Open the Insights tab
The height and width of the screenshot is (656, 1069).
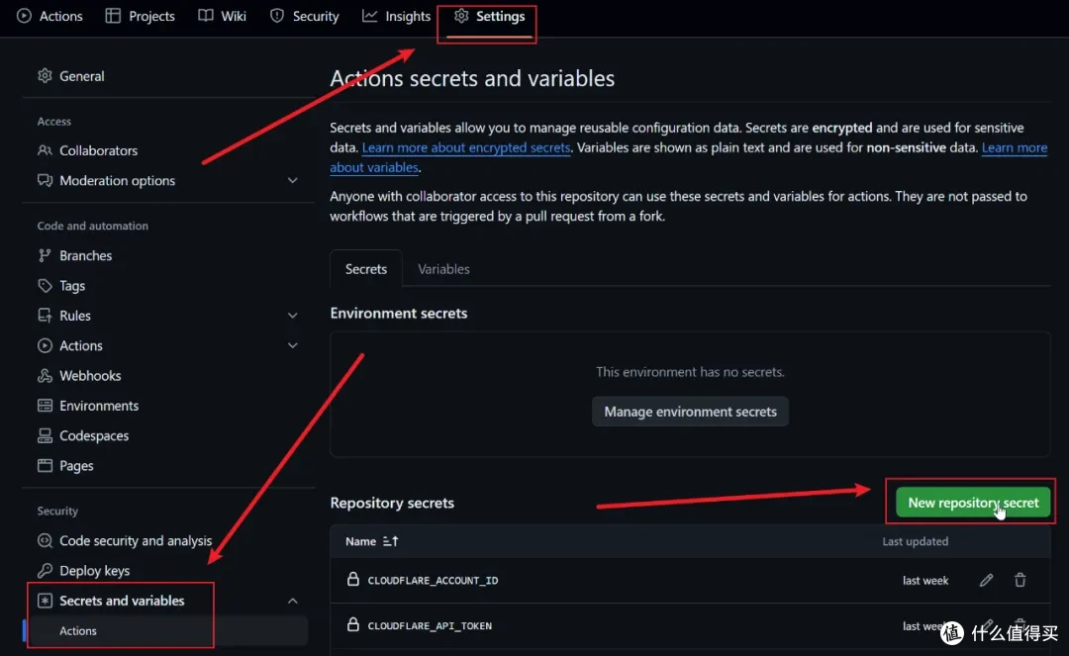pyautogui.click(x=396, y=16)
